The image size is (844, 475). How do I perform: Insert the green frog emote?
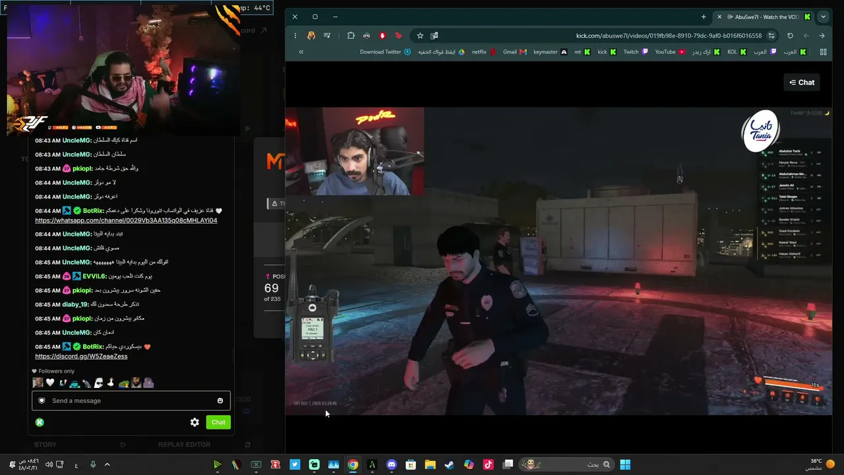pyautogui.click(x=124, y=383)
